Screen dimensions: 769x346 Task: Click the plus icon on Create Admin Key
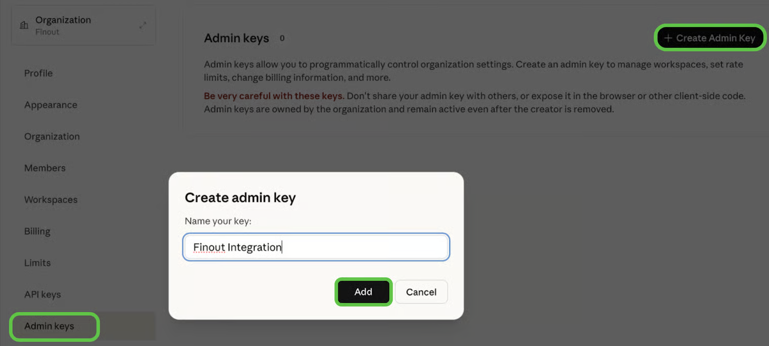(668, 38)
